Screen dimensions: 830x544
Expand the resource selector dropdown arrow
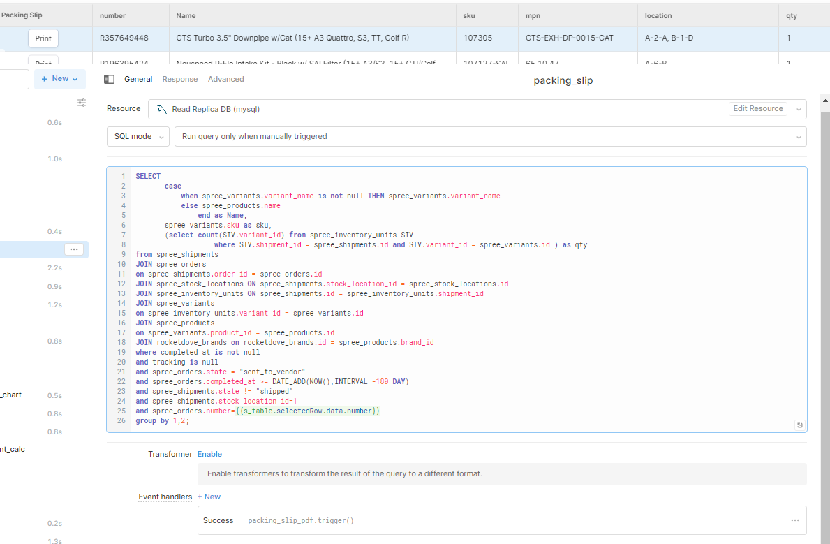[x=799, y=109]
